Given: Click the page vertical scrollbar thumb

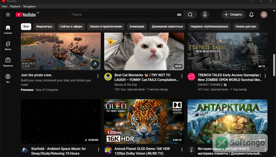Looking at the screenshot, I should (x=274, y=65).
